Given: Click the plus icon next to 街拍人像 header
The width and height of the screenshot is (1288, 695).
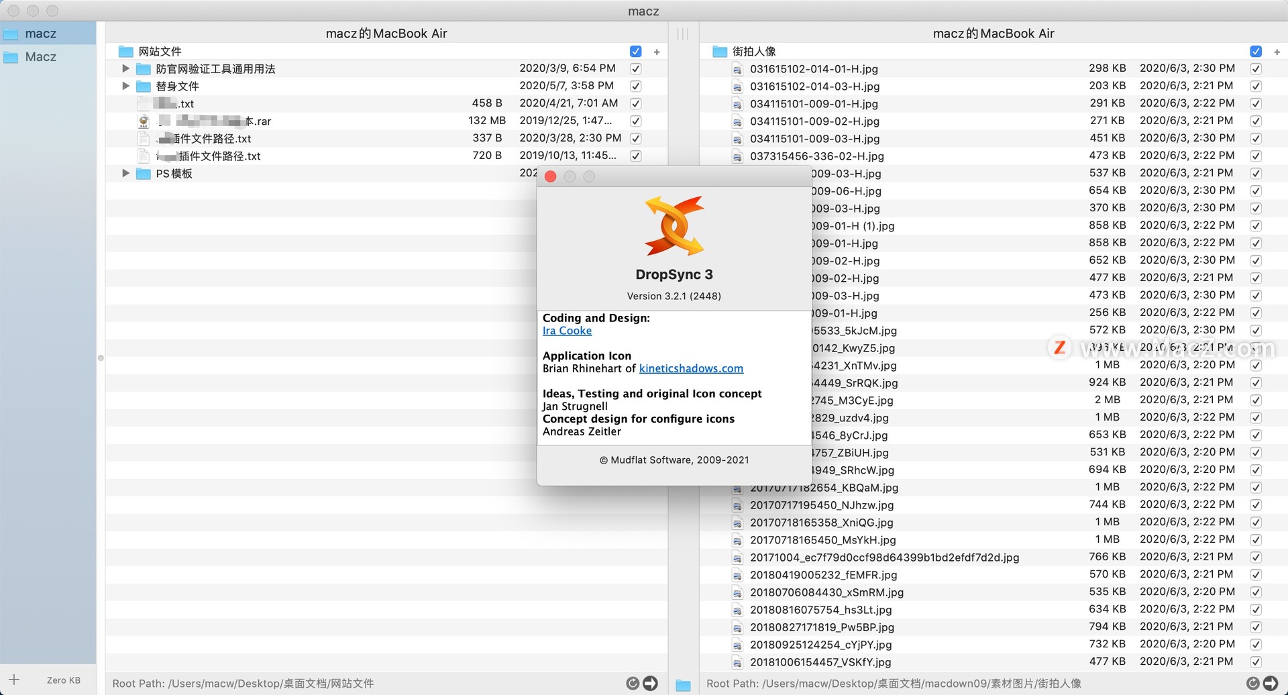Looking at the screenshot, I should (1277, 52).
